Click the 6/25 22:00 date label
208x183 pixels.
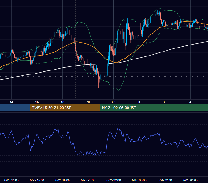point(114,180)
